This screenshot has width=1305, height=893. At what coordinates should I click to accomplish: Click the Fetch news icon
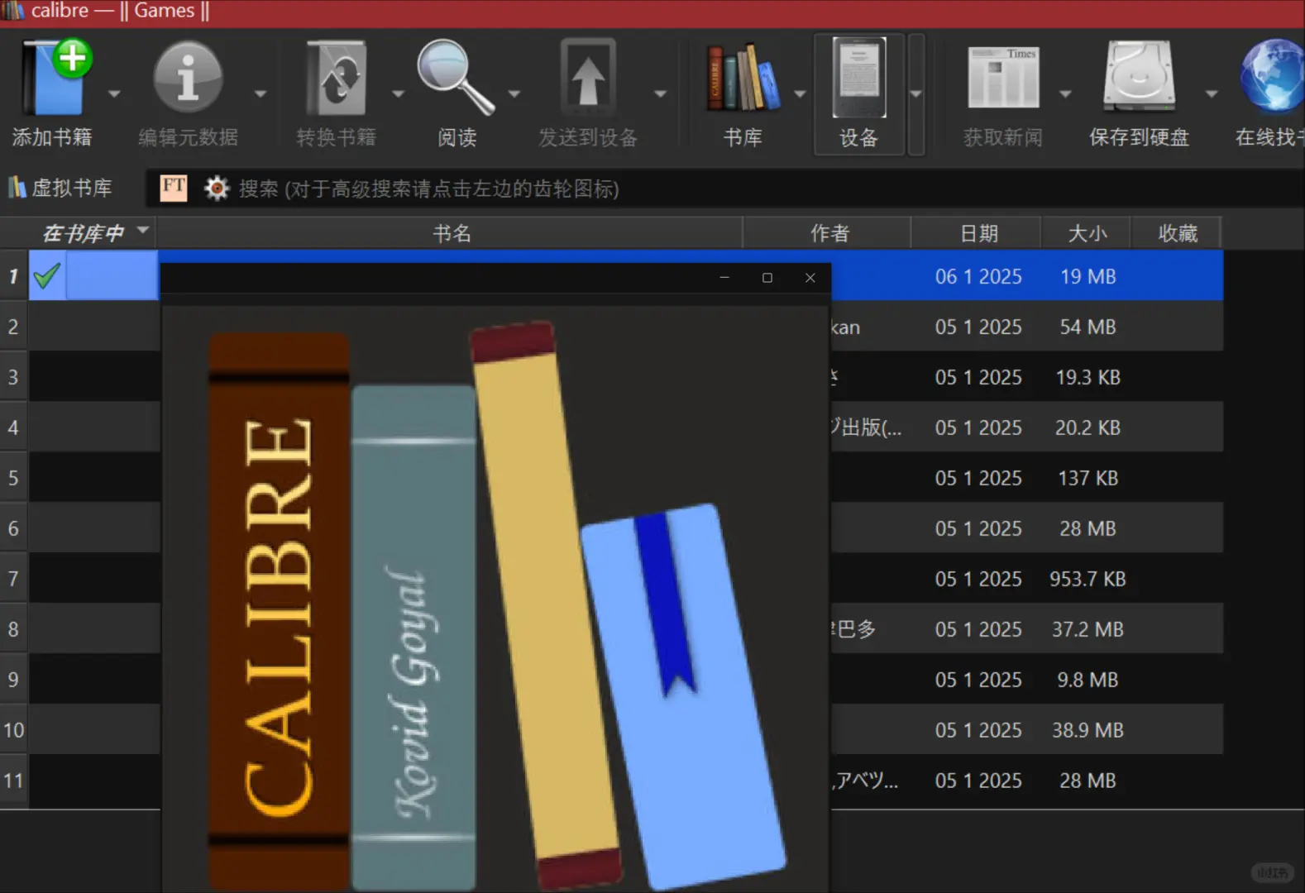pyautogui.click(x=1003, y=78)
